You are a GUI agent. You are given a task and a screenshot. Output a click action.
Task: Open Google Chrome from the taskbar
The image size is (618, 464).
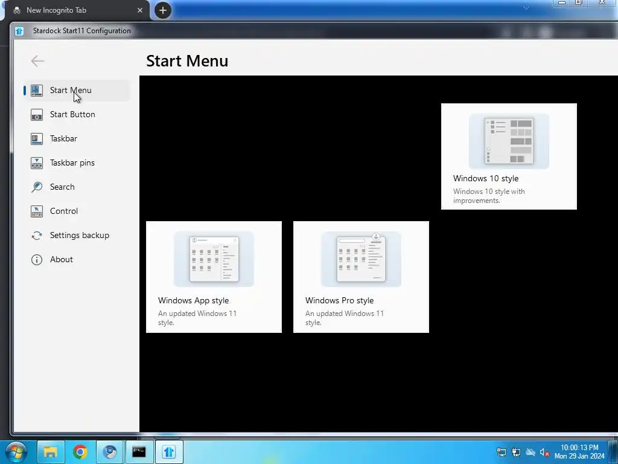pos(80,452)
